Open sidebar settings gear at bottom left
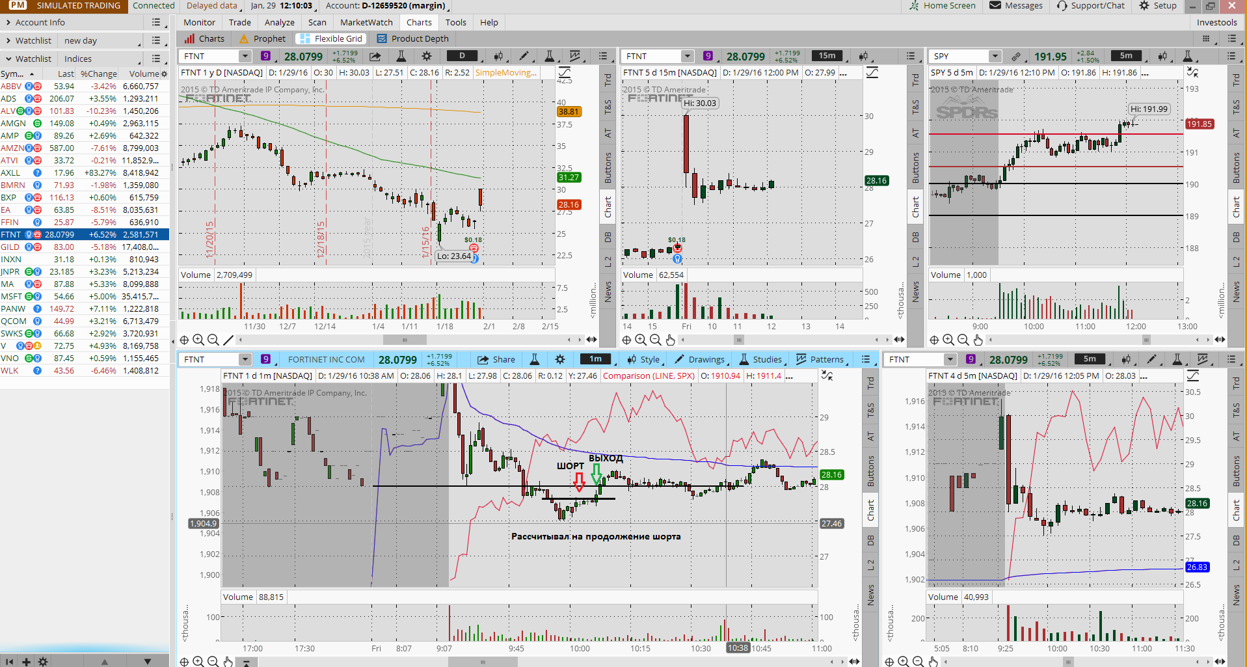This screenshot has height=667, width=1247. (43, 661)
